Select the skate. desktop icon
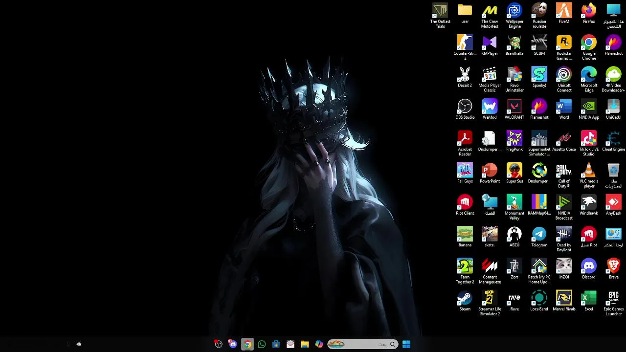The height and width of the screenshot is (352, 626). click(x=490, y=237)
